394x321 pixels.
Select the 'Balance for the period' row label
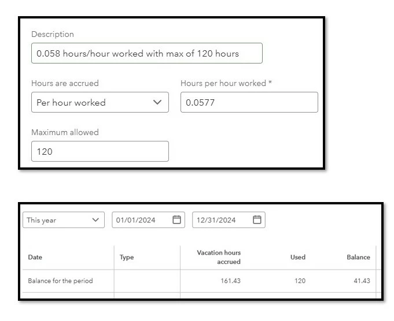(60, 281)
